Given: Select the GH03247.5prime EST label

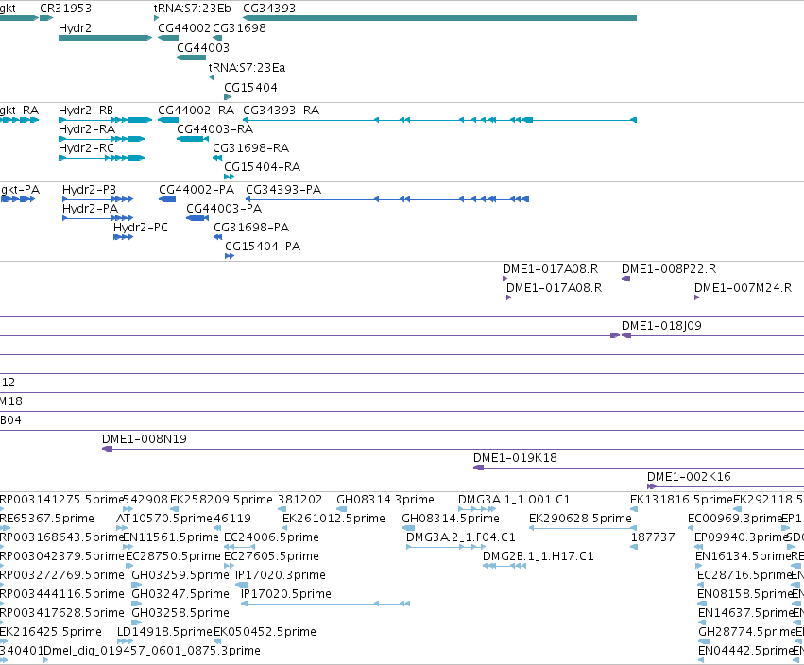Looking at the screenshot, I should (x=180, y=595).
